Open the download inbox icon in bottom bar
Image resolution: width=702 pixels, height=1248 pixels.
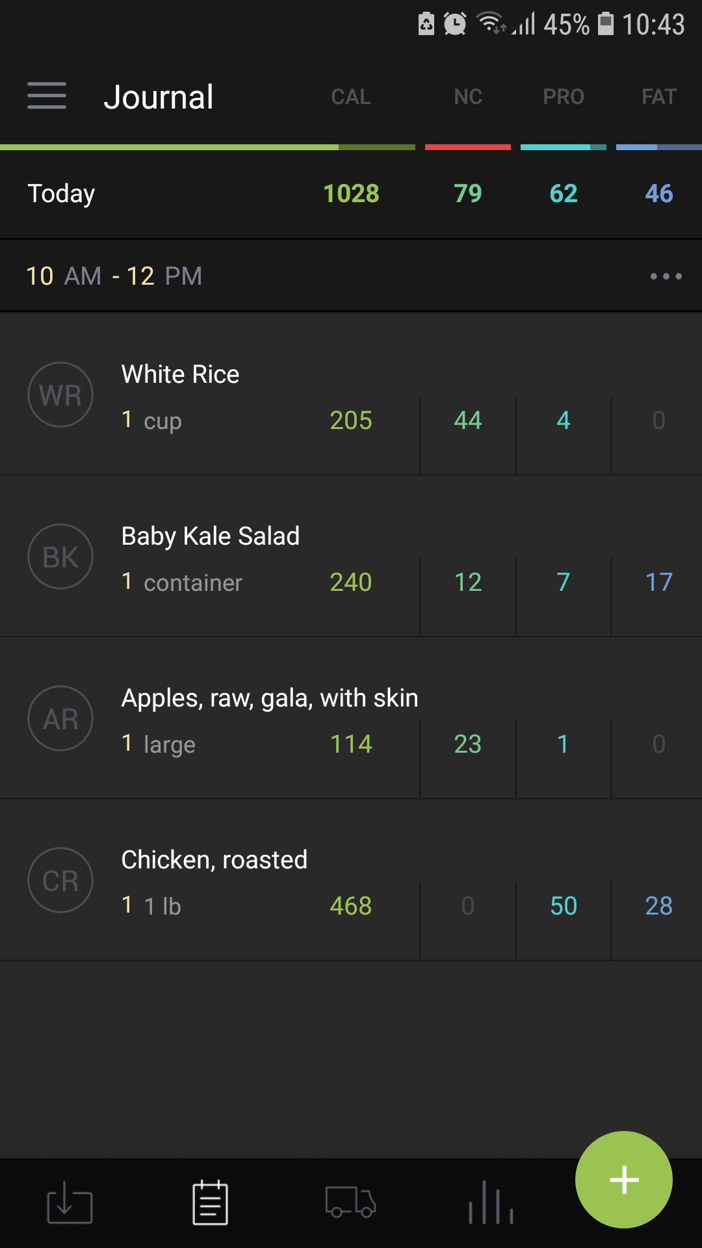tap(70, 1203)
